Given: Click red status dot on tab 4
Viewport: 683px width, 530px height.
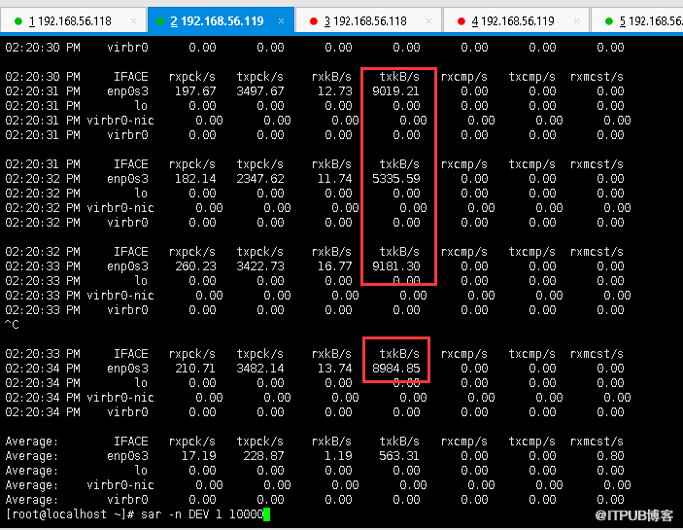Looking at the screenshot, I should [x=460, y=20].
